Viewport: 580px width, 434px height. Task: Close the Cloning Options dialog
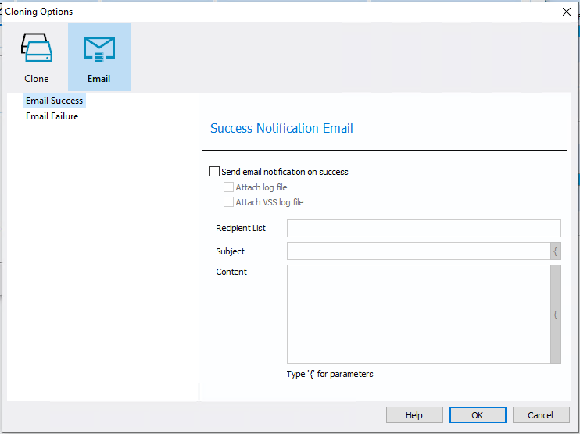[x=566, y=12]
